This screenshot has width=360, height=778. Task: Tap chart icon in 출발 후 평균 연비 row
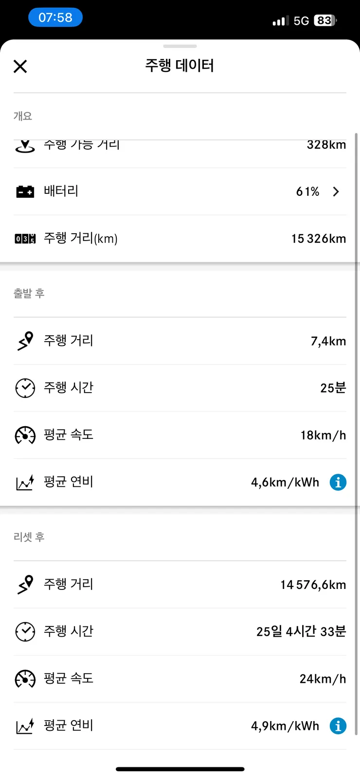point(25,482)
